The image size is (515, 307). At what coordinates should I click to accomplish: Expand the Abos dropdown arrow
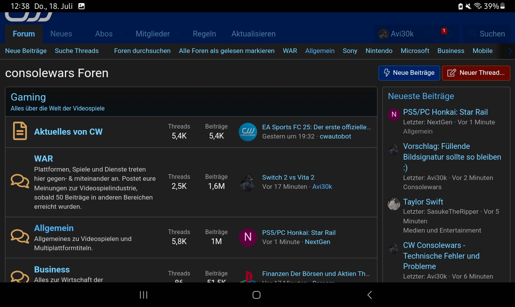pos(121,34)
